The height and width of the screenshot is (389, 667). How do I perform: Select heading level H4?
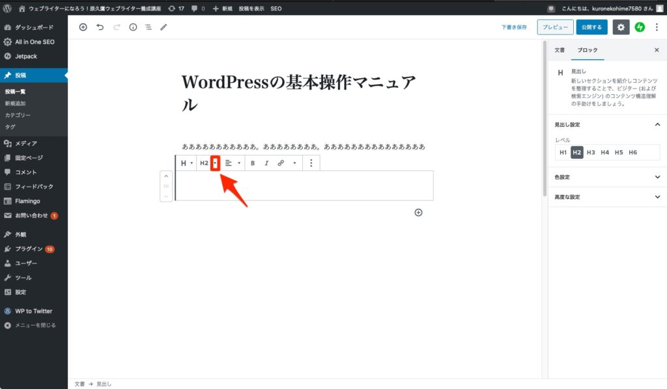(605, 152)
